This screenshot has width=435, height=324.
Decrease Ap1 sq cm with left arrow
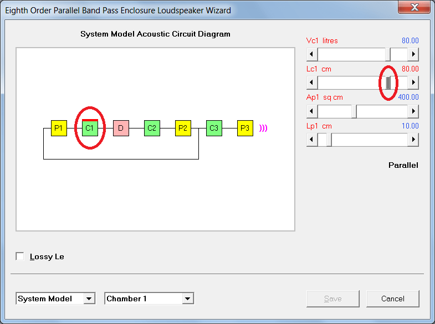312,111
